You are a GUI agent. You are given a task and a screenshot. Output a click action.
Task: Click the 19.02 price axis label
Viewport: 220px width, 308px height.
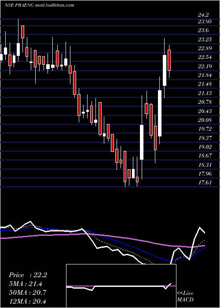[x=205, y=147]
